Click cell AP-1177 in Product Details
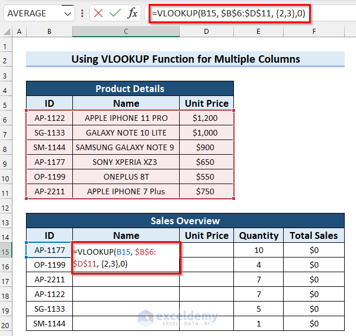Screen dimensions: 356x336 coord(50,162)
